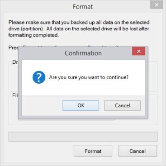The height and width of the screenshot is (166, 166).
Task: Click the partially hidden 'Fil' group label
Action: [x=15, y=95]
